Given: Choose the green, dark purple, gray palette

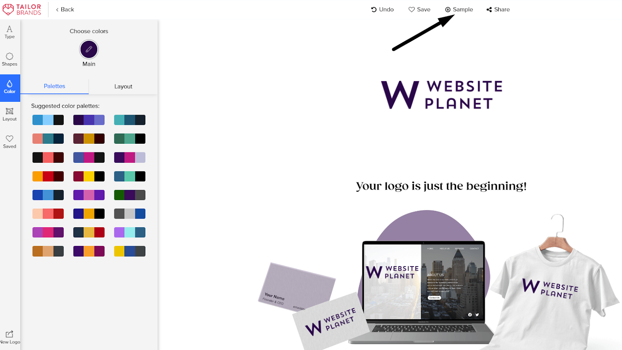Looking at the screenshot, I should pos(130,195).
